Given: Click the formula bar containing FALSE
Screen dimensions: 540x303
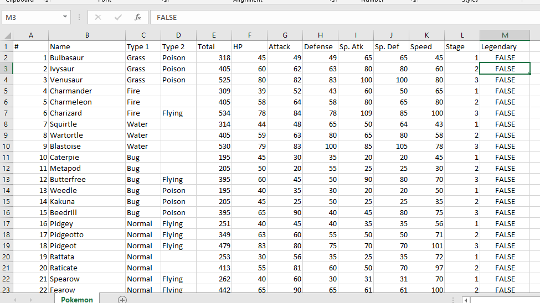Looking at the screenshot, I should click(x=345, y=17).
